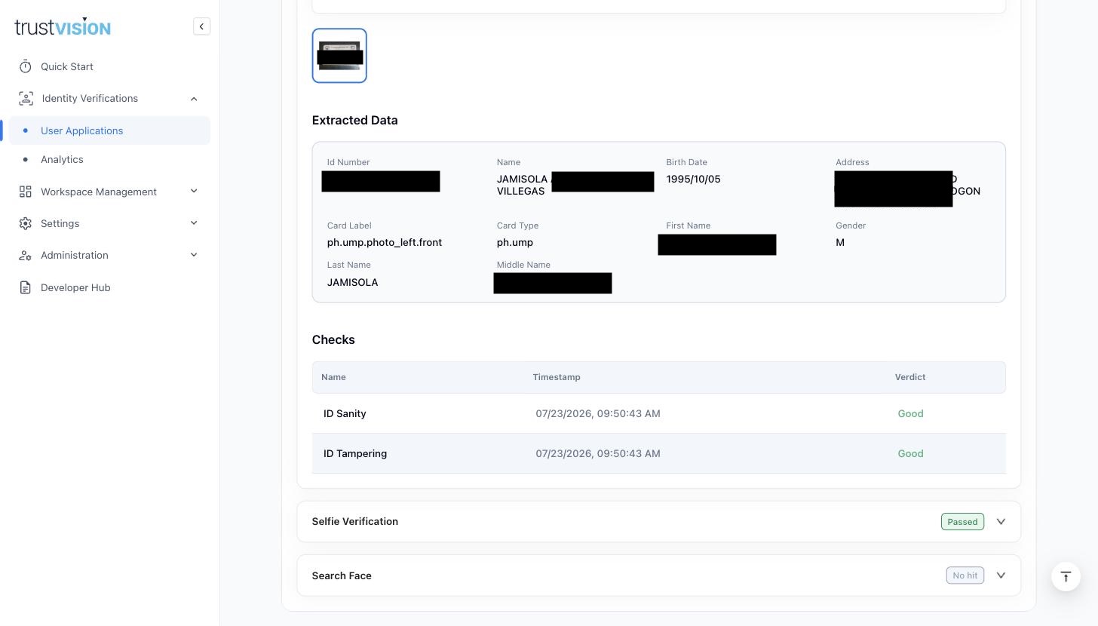Click the Developer Hub document icon
The height and width of the screenshot is (626, 1098).
[x=26, y=287]
